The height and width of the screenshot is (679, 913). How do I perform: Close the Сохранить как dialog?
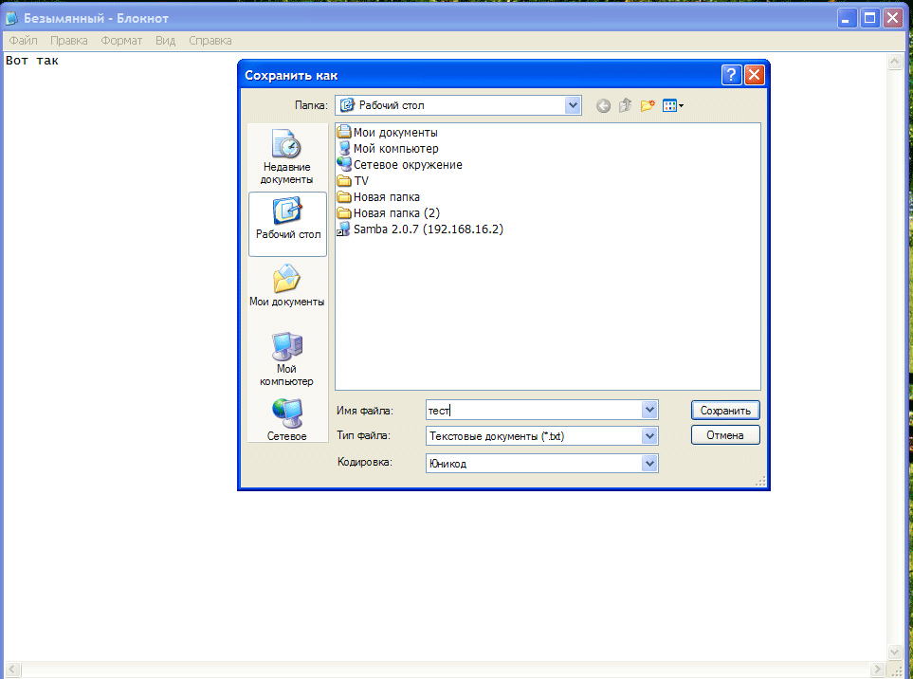[x=755, y=75]
